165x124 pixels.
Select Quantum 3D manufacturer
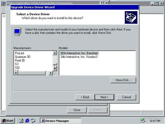[23, 57]
